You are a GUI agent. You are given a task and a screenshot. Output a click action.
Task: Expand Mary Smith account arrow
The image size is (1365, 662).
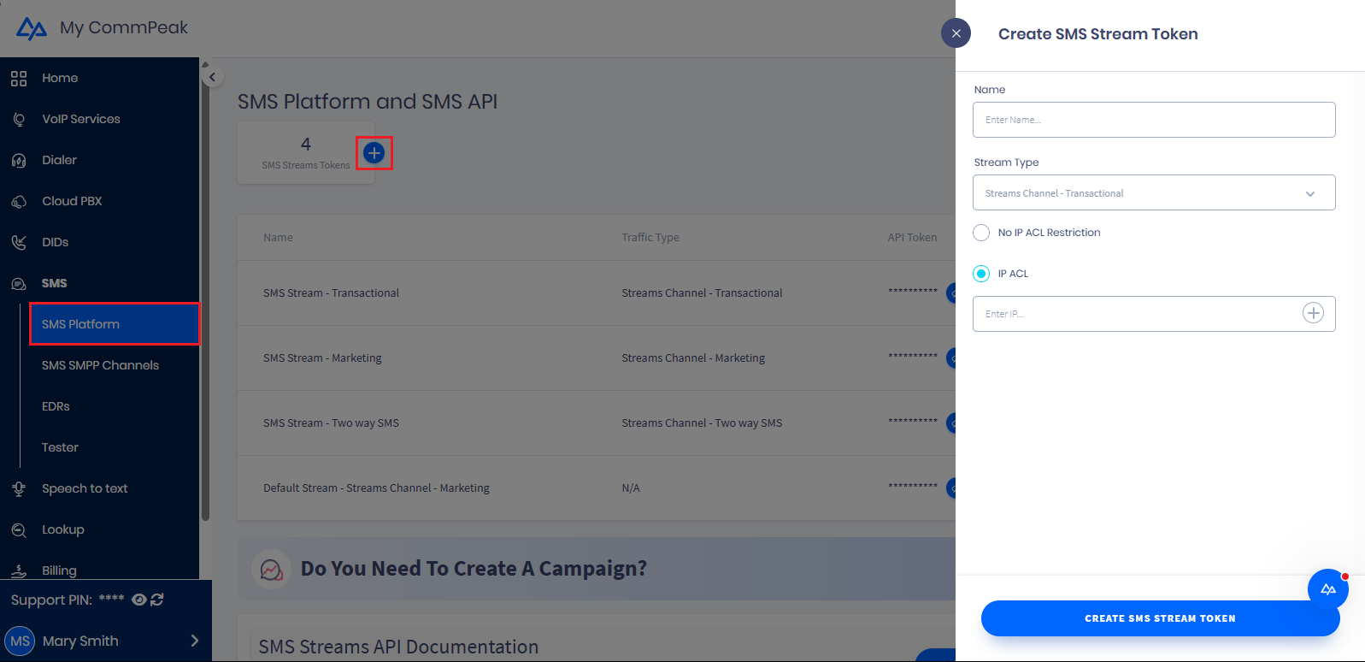pos(195,641)
